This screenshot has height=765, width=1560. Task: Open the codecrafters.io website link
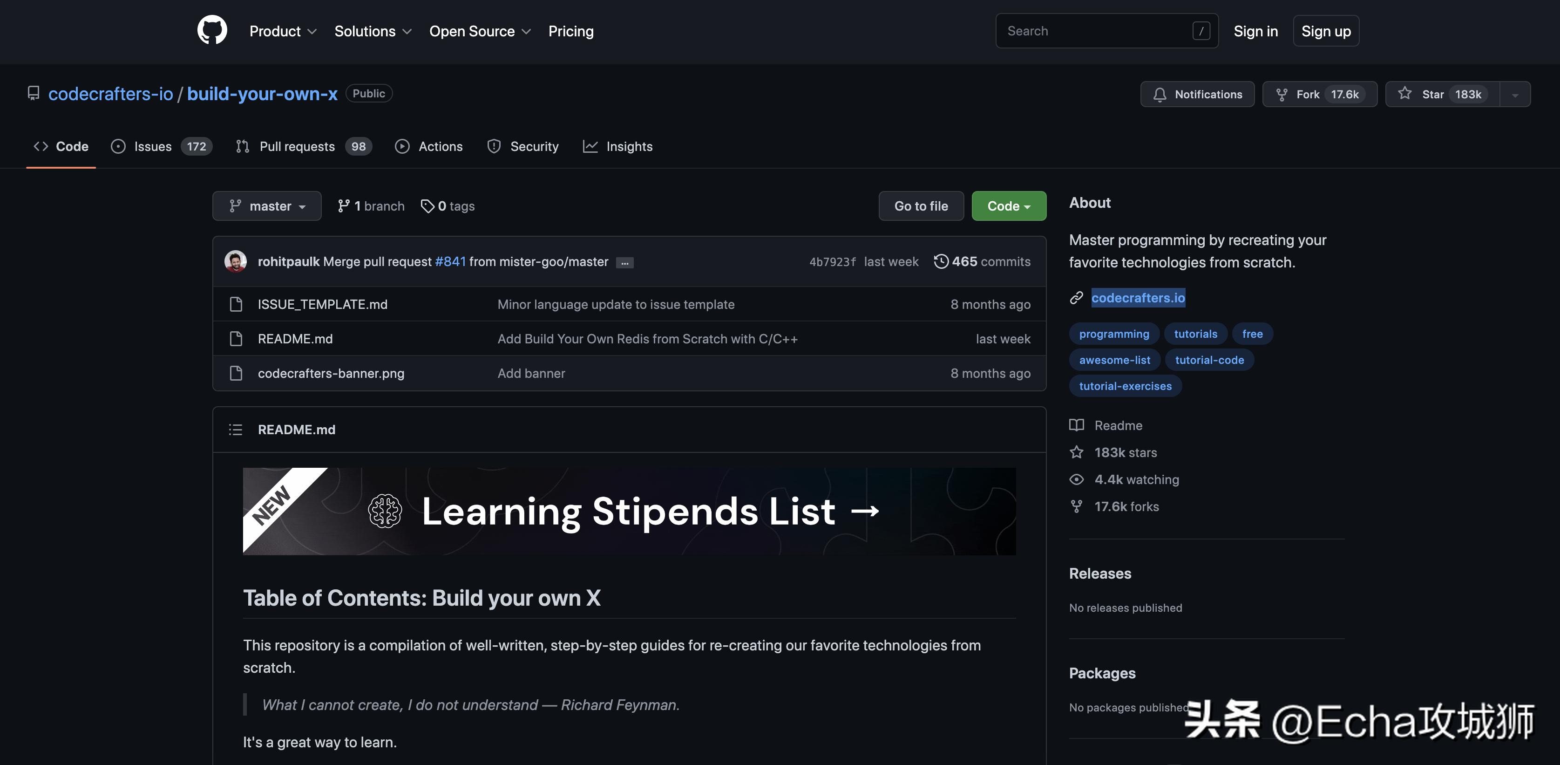tap(1137, 297)
